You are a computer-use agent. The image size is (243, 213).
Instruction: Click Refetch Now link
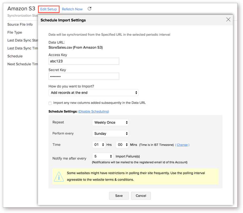(72, 9)
